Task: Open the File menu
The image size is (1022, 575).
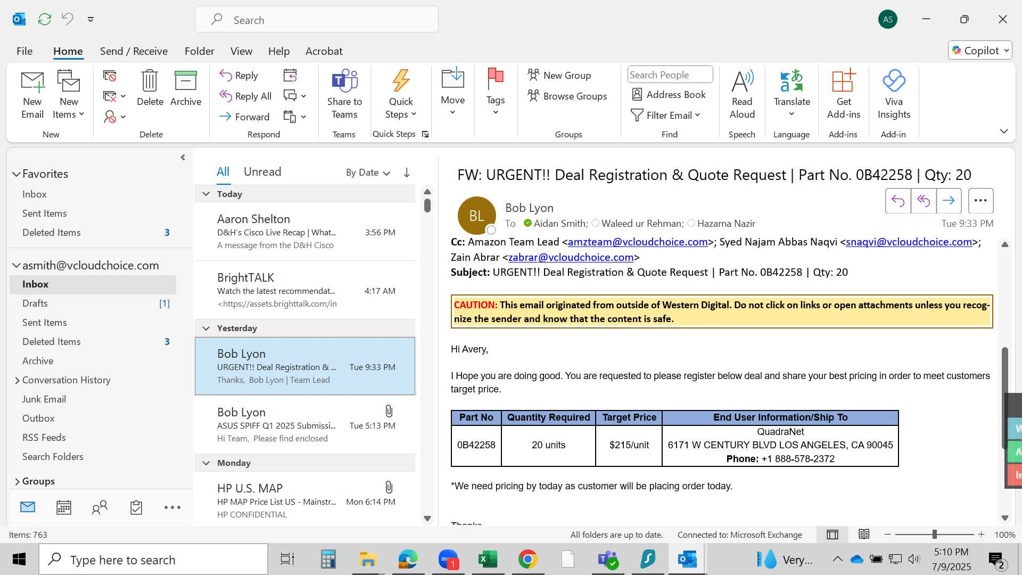Action: (x=24, y=51)
